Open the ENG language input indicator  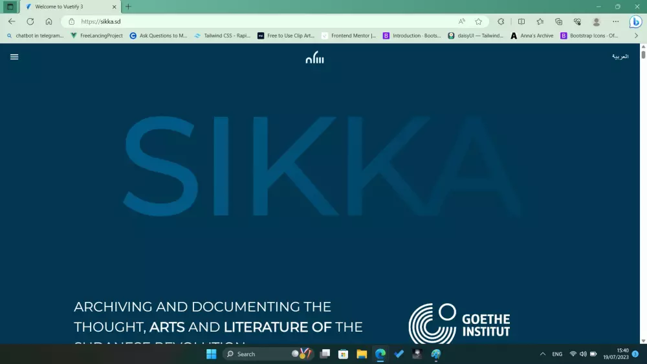click(557, 354)
